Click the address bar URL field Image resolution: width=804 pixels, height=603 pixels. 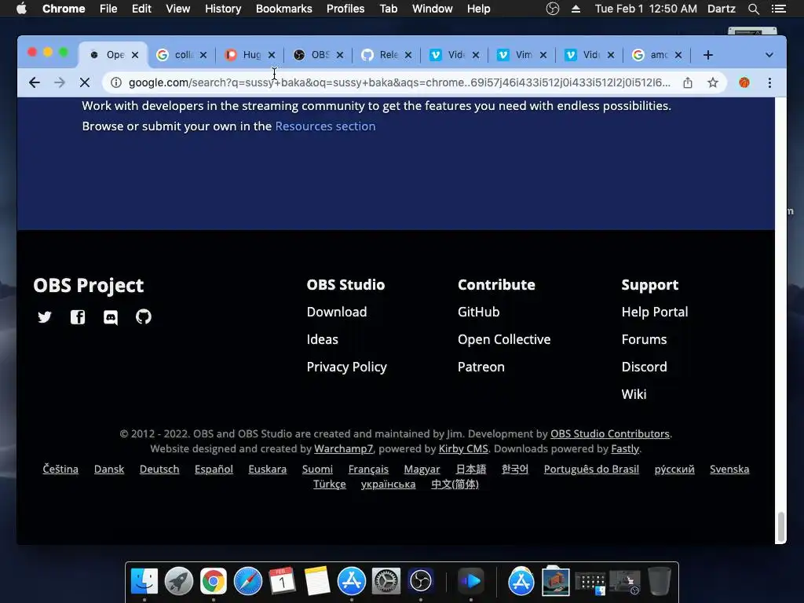[x=400, y=82]
